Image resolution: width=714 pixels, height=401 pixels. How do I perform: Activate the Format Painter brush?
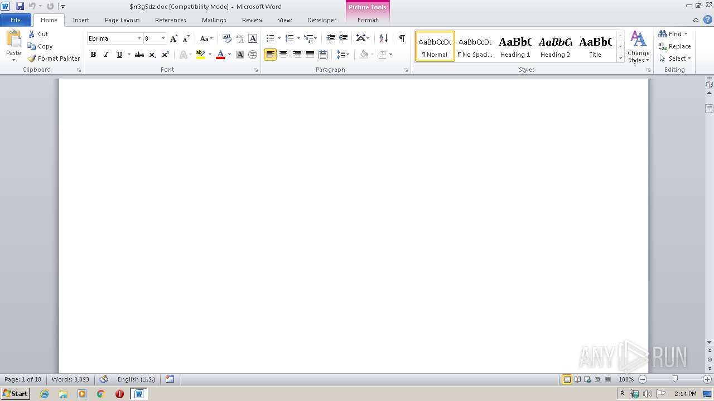pos(32,58)
